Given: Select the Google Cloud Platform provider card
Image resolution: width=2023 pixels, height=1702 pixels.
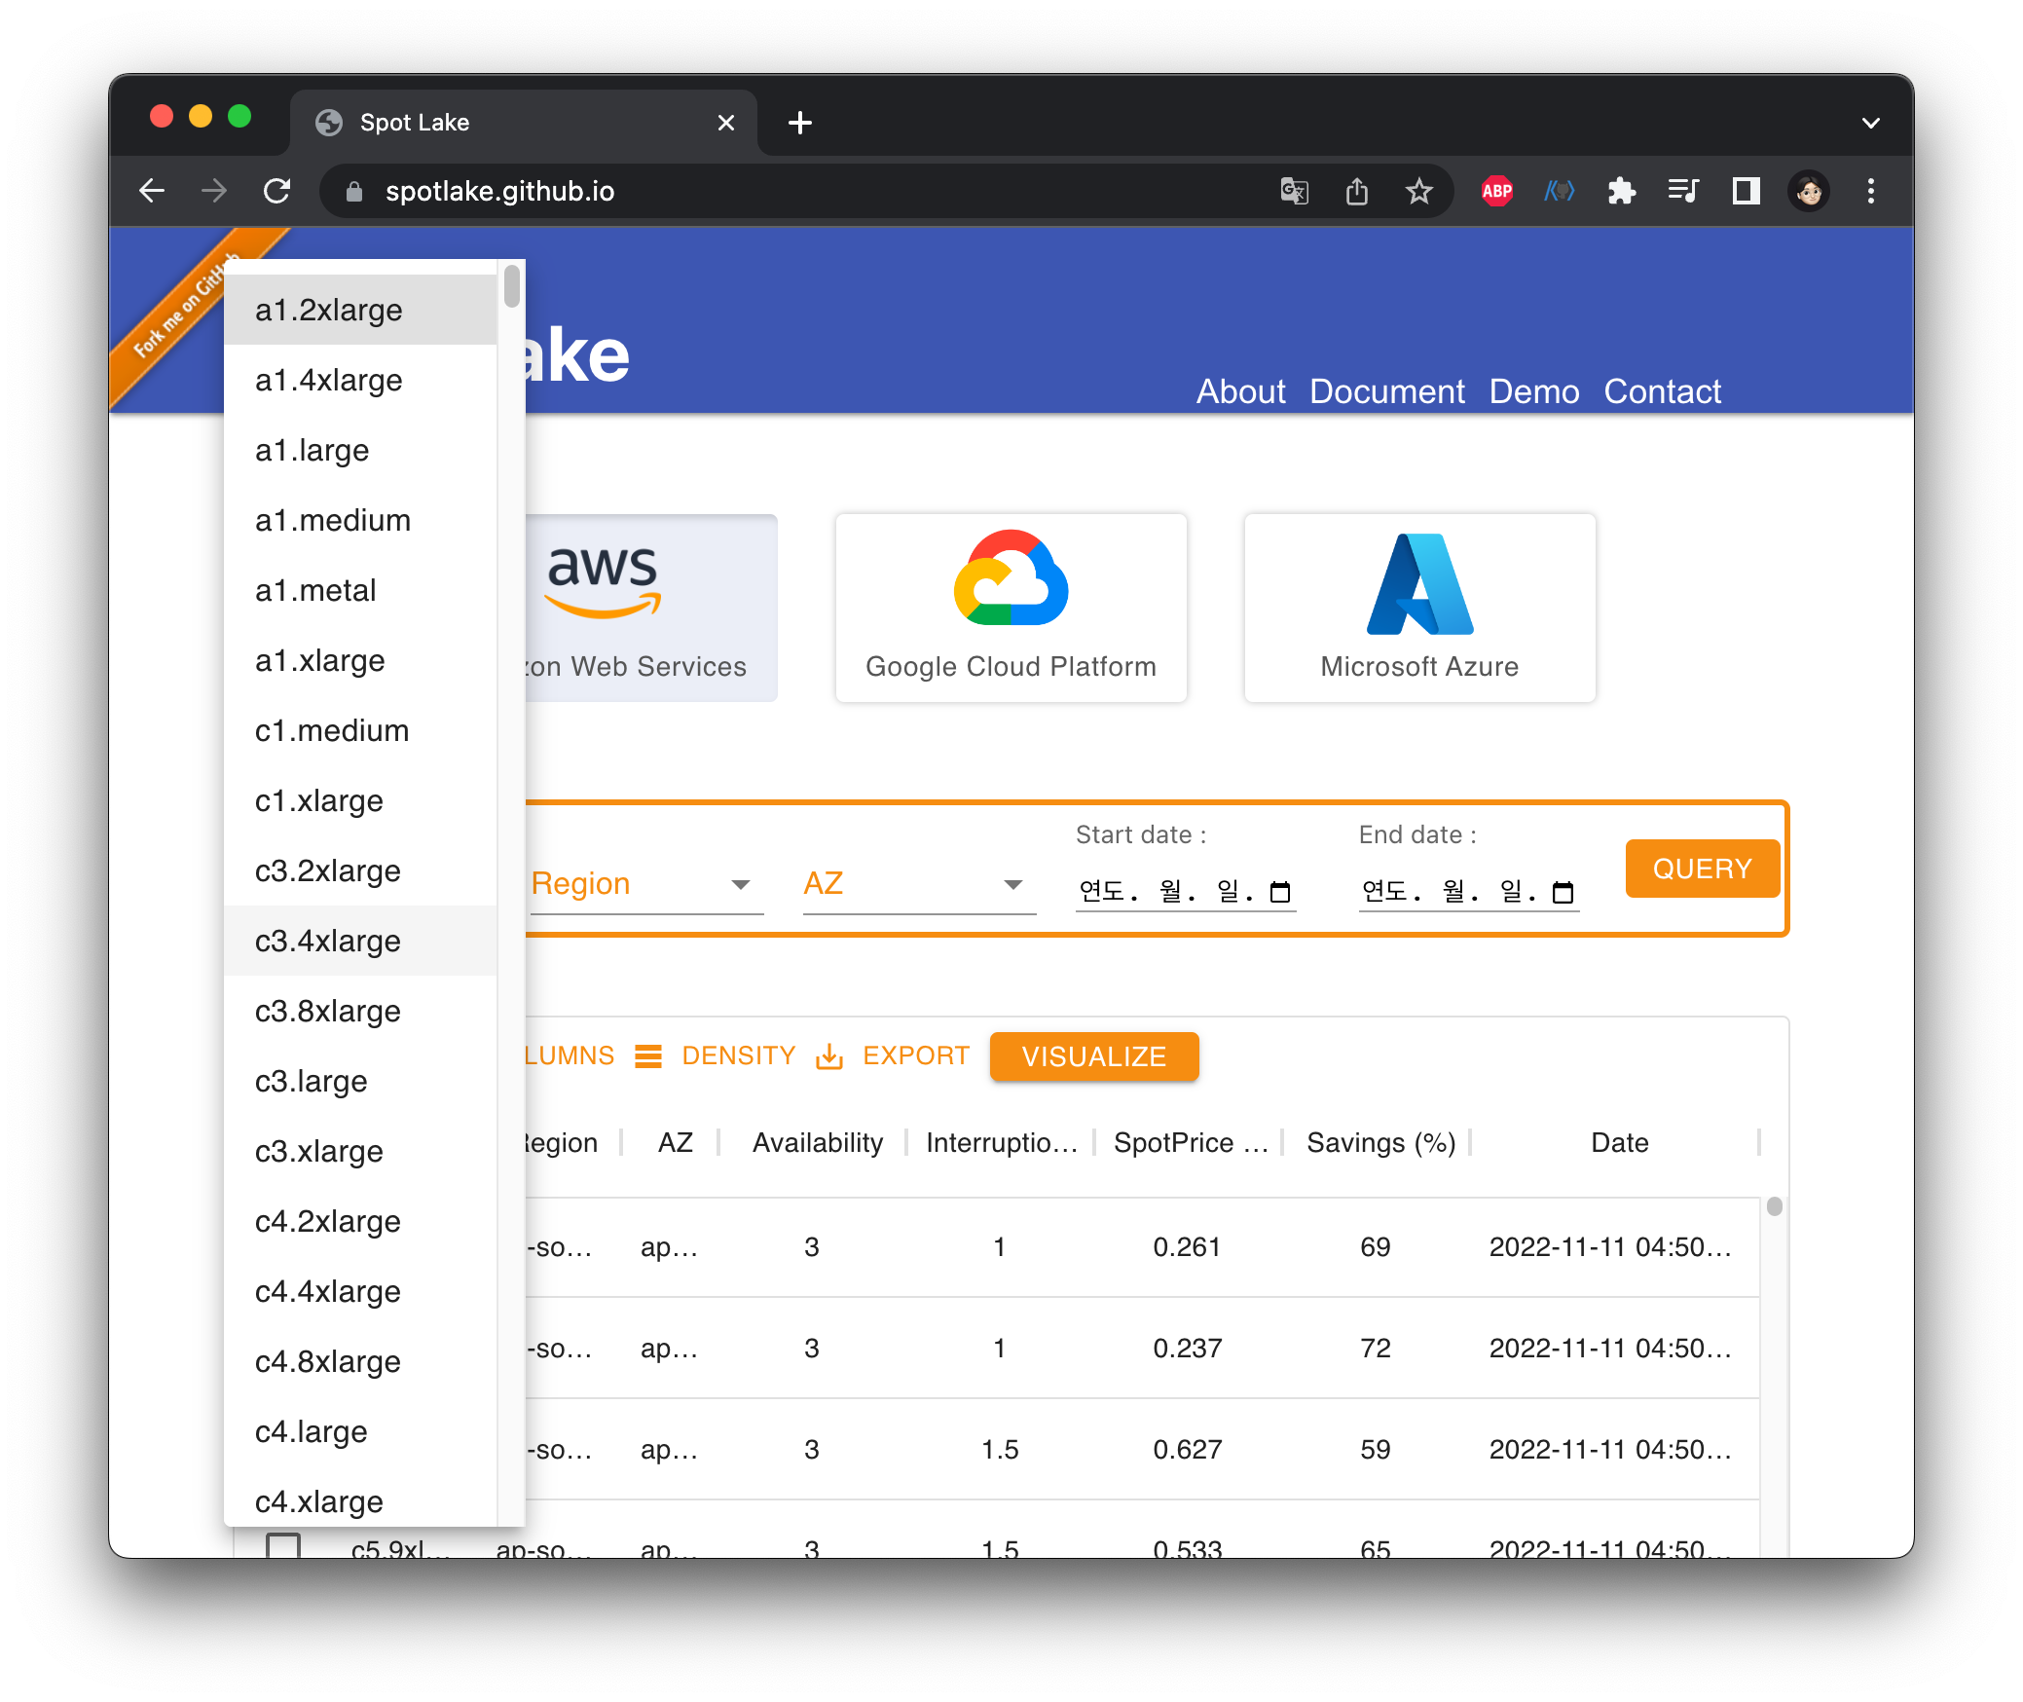Looking at the screenshot, I should [1010, 608].
